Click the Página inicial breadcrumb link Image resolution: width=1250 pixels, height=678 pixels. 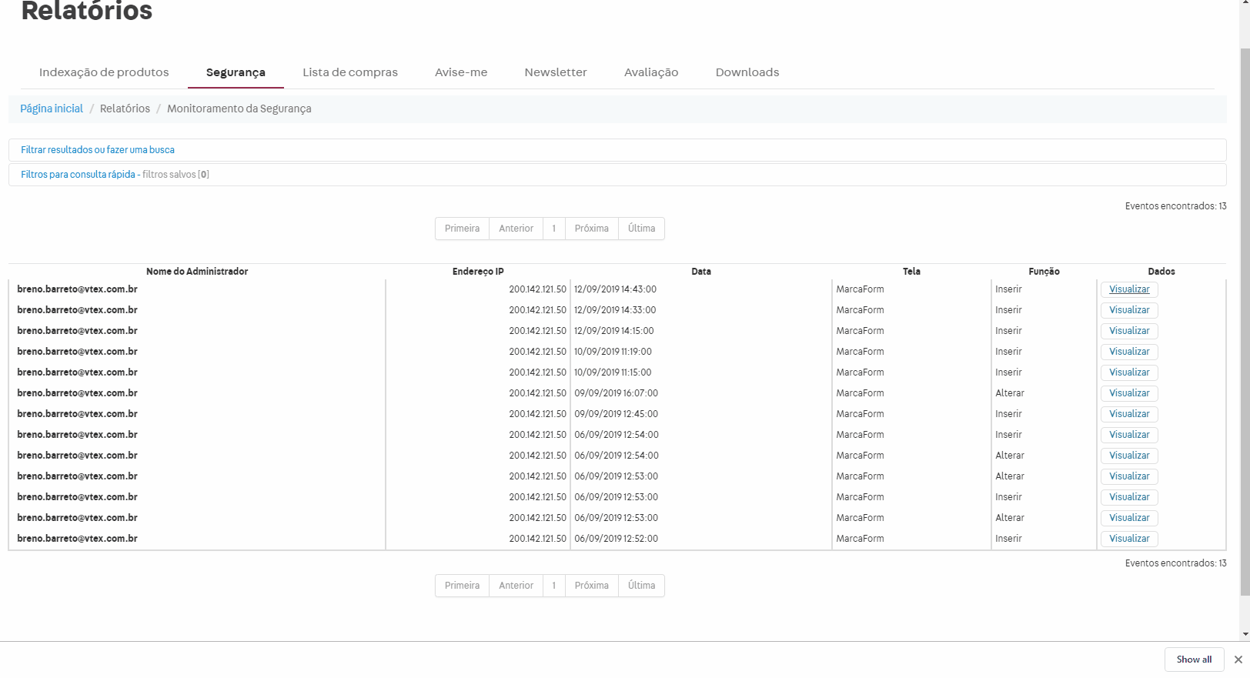tap(52, 109)
